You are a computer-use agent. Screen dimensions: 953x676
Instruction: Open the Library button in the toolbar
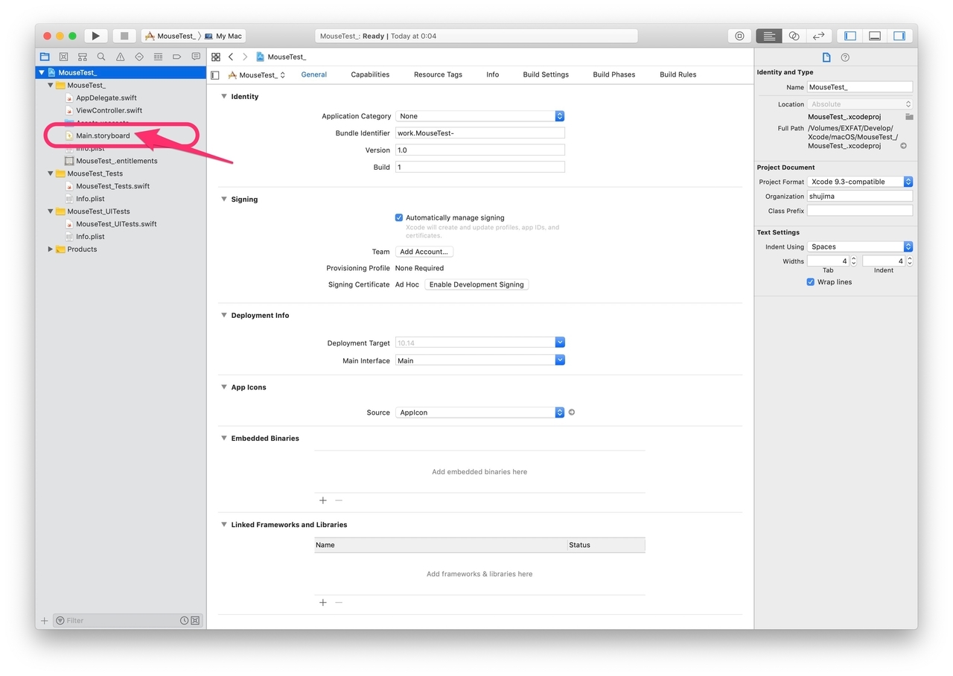tap(739, 36)
